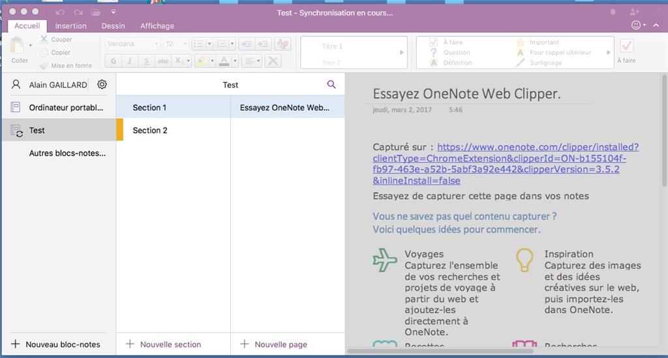Screen dimensions: 668x358
Task: Select the Test notebook
Action: 59,130
